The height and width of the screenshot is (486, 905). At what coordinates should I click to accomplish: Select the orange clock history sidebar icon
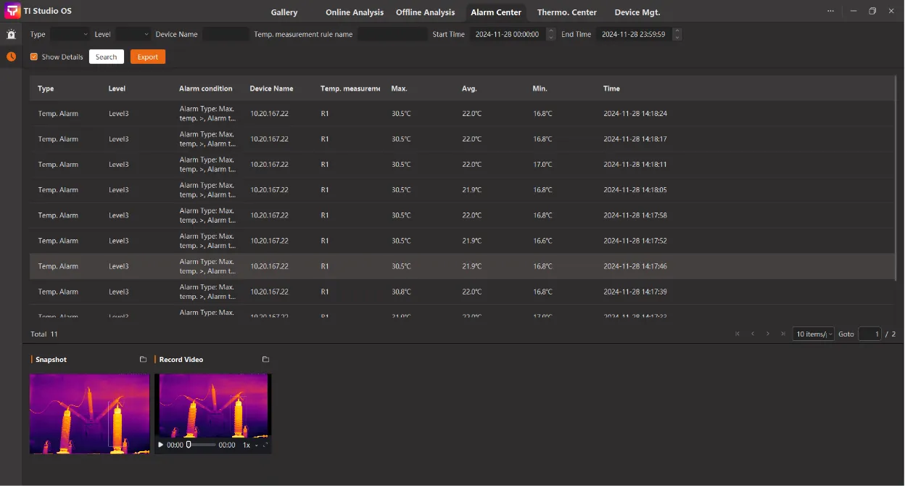(11, 57)
